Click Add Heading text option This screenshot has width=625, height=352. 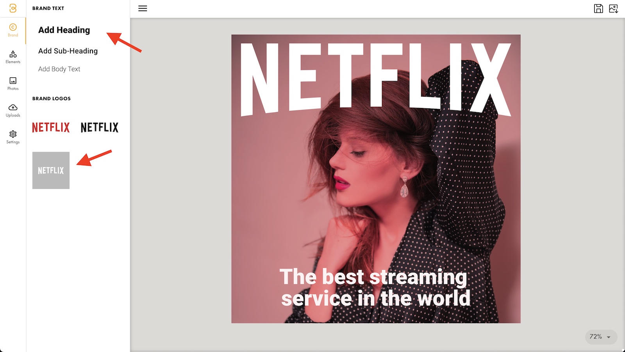64,30
